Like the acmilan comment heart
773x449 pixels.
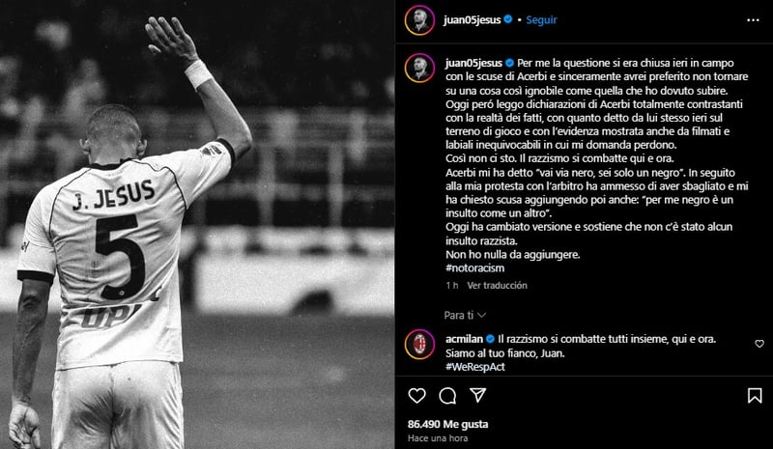[759, 344]
